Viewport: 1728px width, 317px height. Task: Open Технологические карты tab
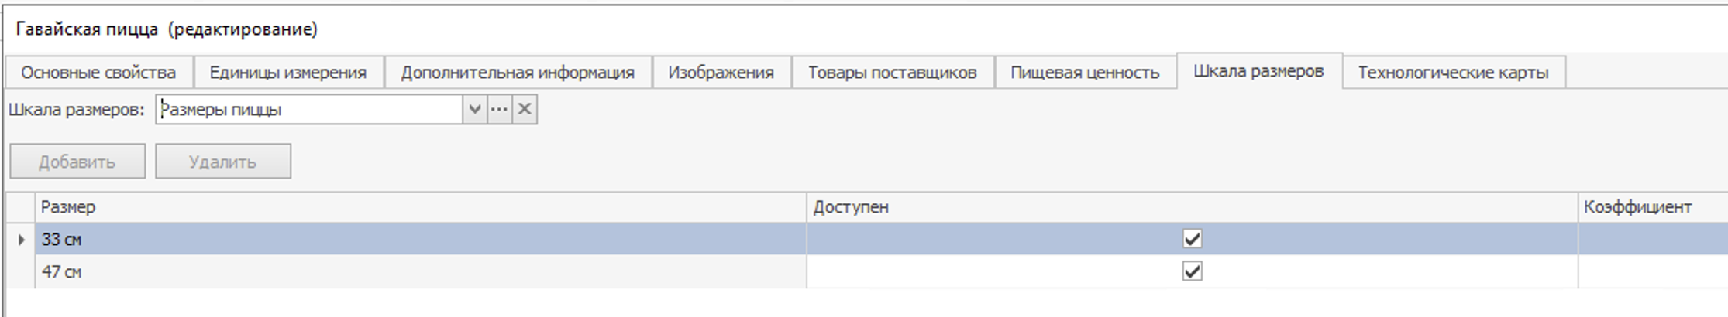click(1453, 73)
